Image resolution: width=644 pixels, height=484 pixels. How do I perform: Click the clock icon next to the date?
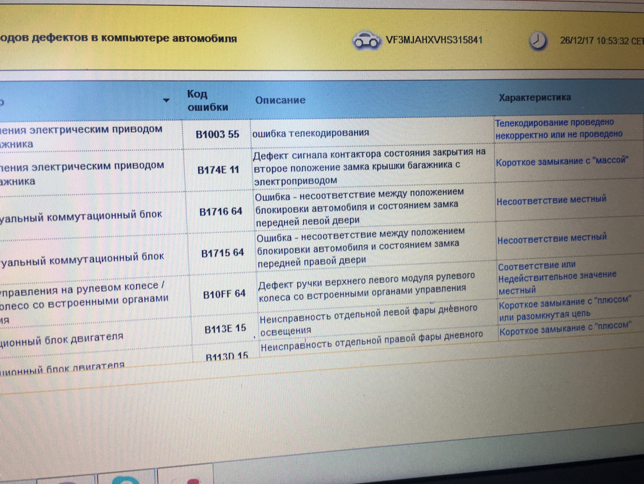[x=538, y=41]
